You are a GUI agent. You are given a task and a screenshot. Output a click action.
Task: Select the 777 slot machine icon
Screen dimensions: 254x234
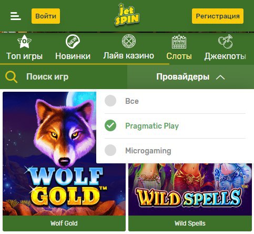pyautogui.click(x=179, y=42)
